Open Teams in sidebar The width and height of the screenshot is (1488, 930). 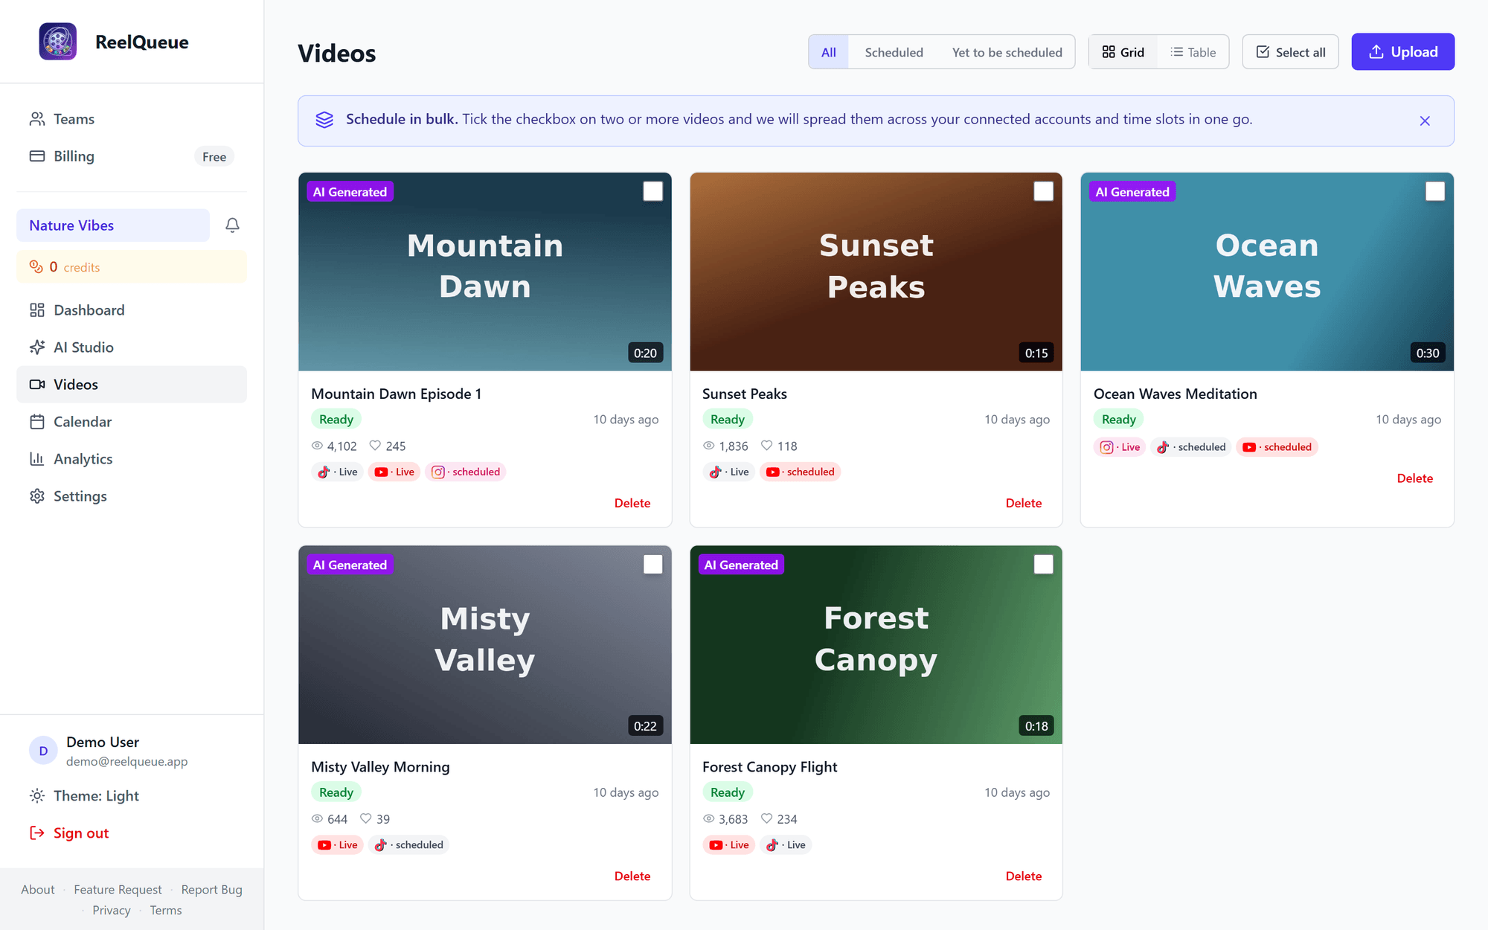[132, 119]
